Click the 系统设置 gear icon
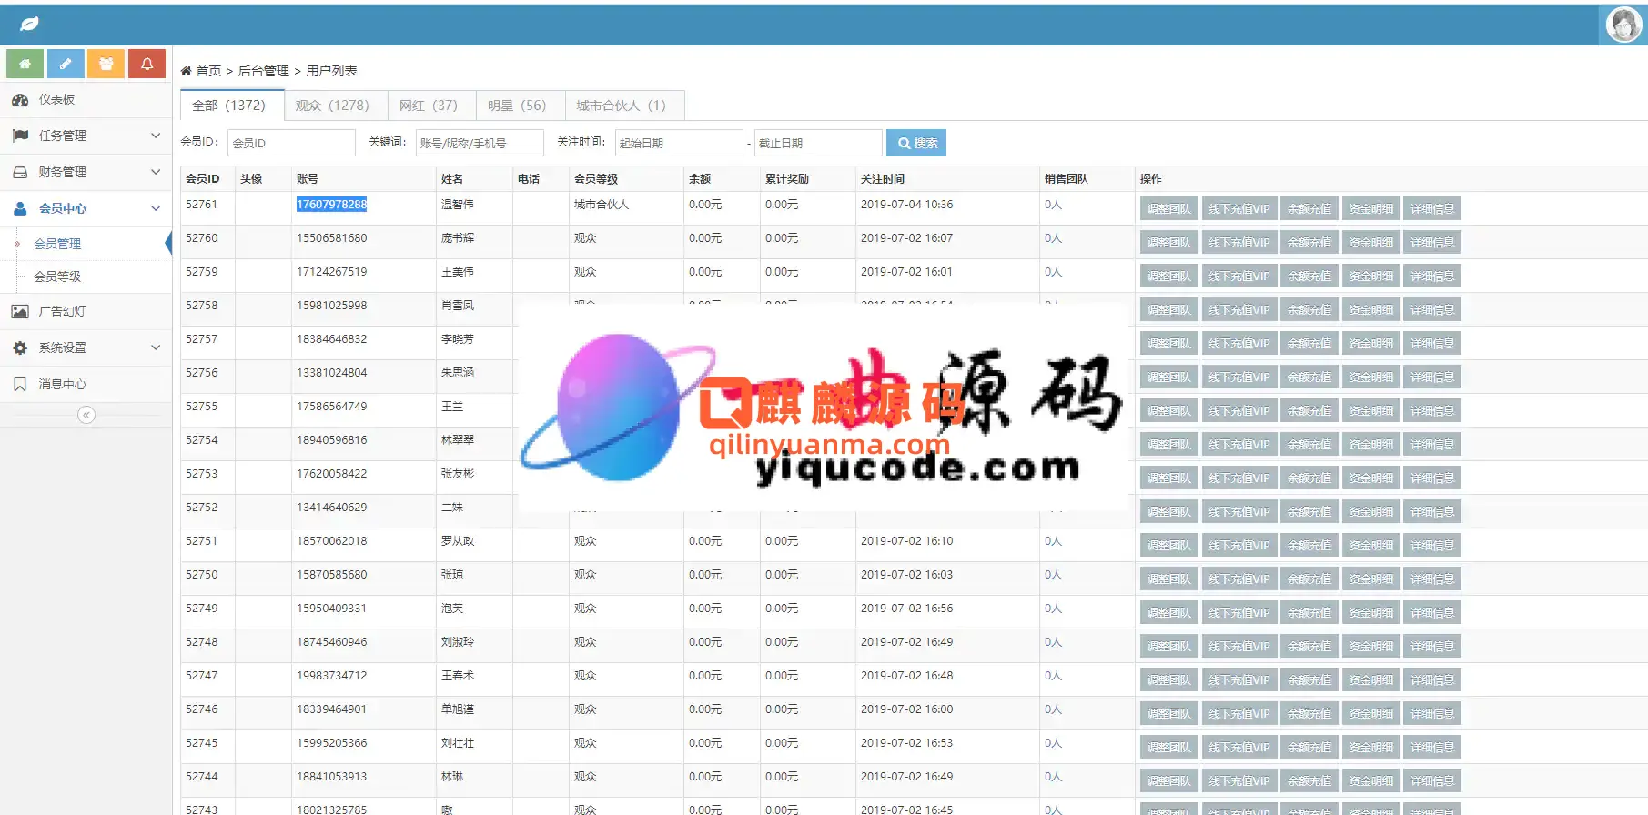This screenshot has width=1648, height=815. pyautogui.click(x=20, y=347)
